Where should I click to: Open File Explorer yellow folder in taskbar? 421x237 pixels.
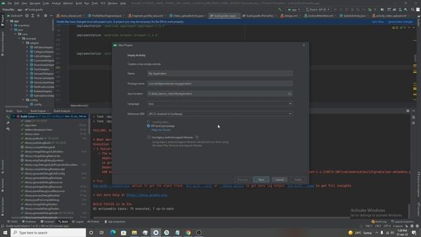click(x=134, y=232)
